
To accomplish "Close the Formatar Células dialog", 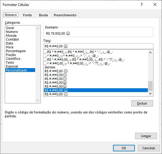I will 155,4.
